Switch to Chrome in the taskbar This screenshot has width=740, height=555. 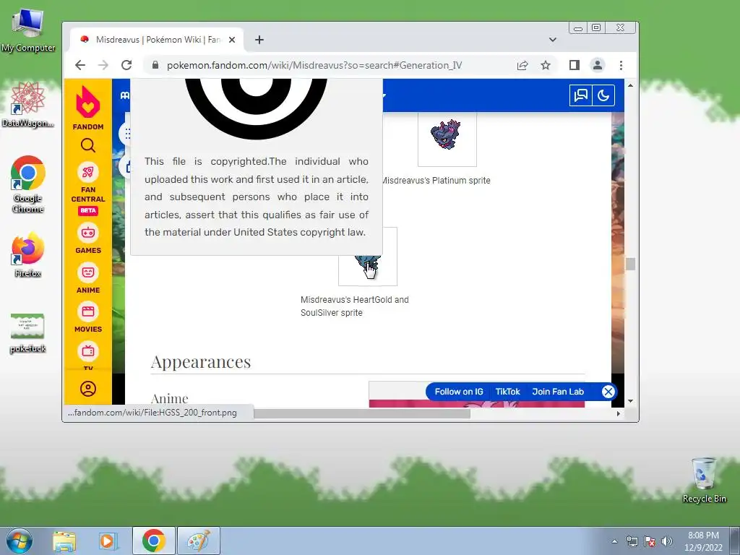[153, 541]
